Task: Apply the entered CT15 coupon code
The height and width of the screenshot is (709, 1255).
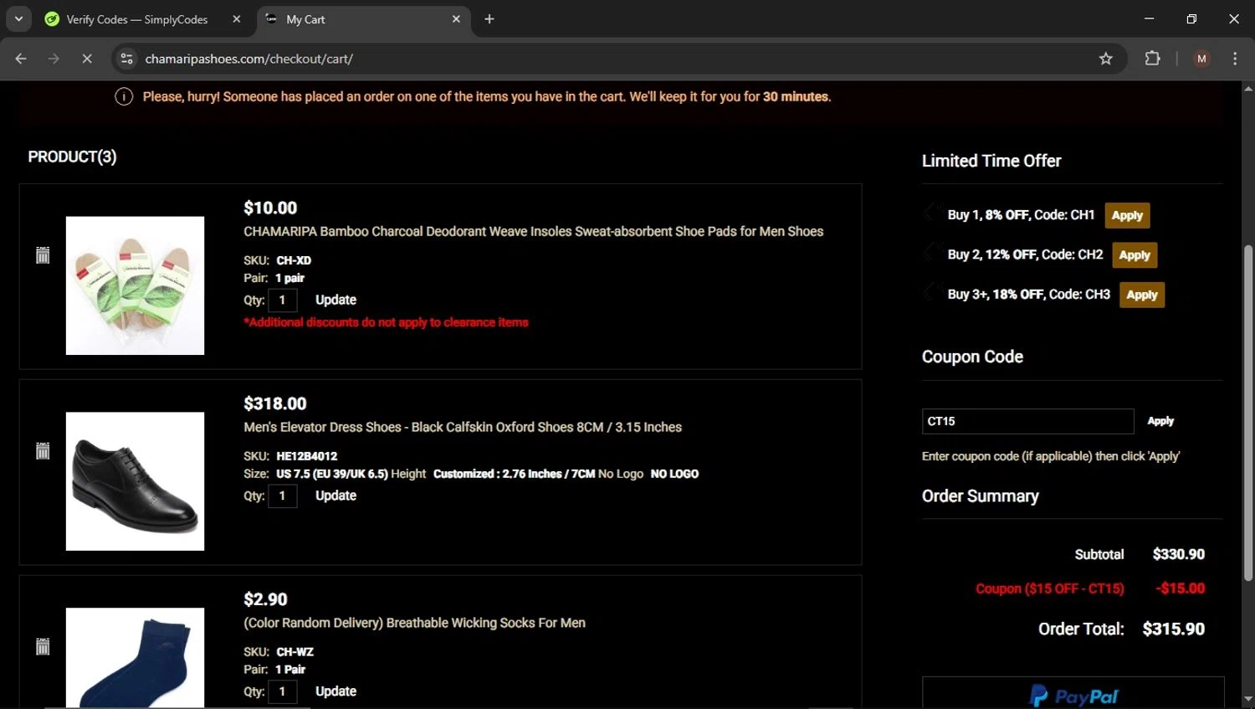Action: [1160, 421]
